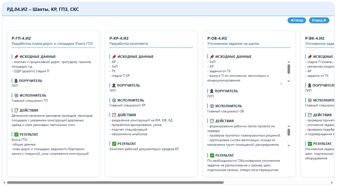Click action оформление альбомов
This screenshot has width=337, height=187.
[x=128, y=134]
